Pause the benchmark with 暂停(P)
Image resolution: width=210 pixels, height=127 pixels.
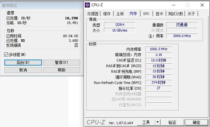(x=62, y=62)
